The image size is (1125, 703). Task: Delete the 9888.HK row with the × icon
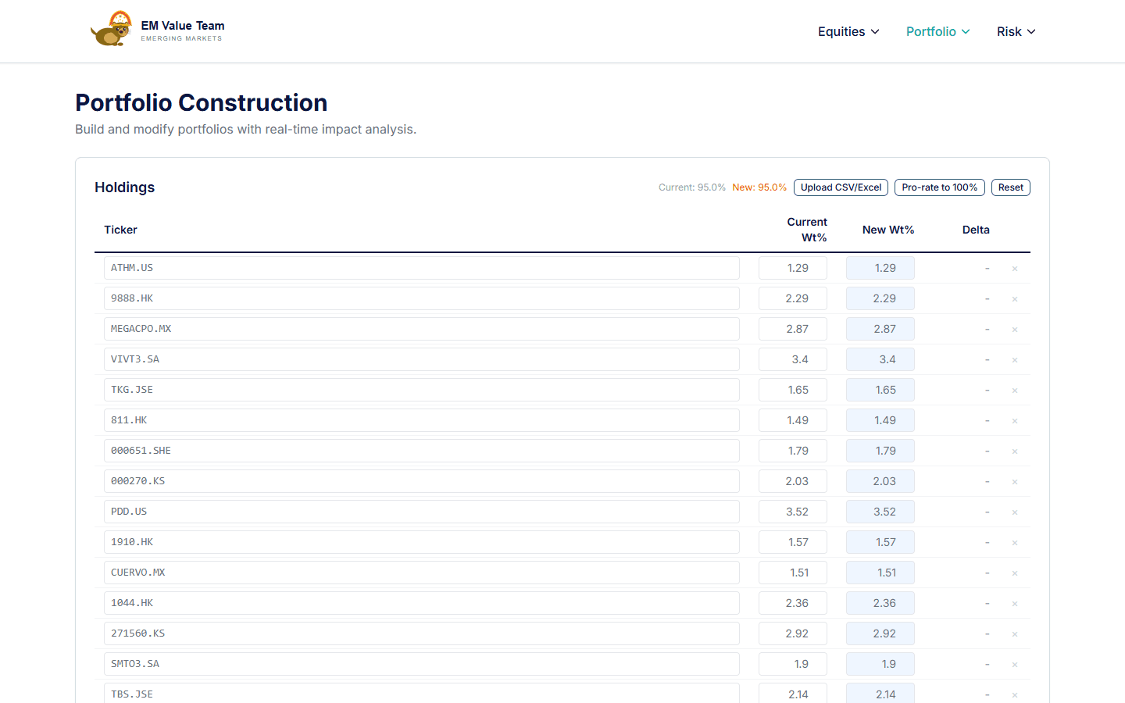(x=1014, y=298)
